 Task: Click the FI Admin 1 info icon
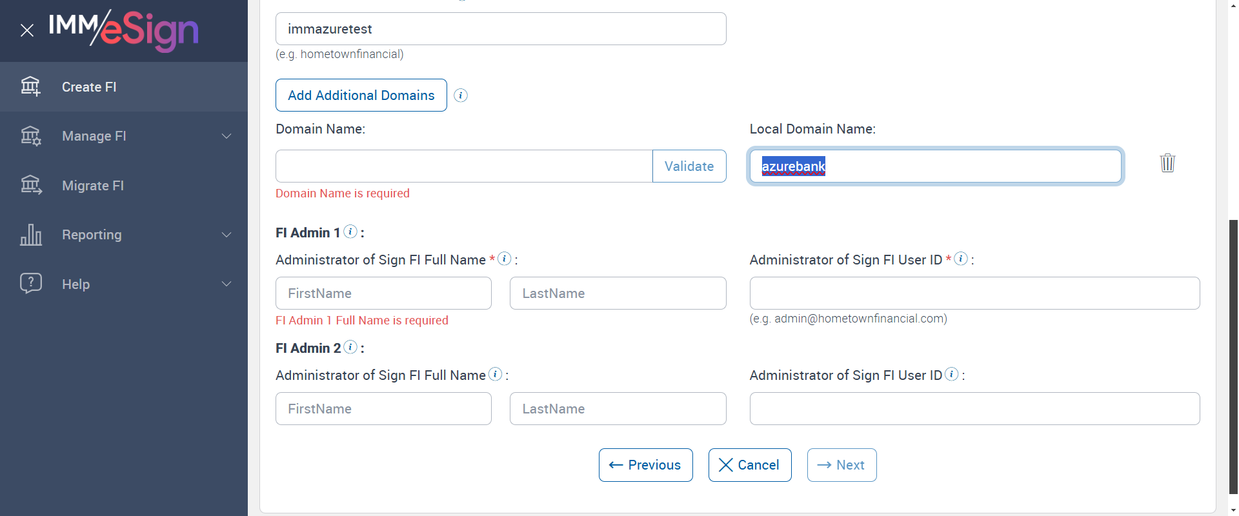pos(350,232)
